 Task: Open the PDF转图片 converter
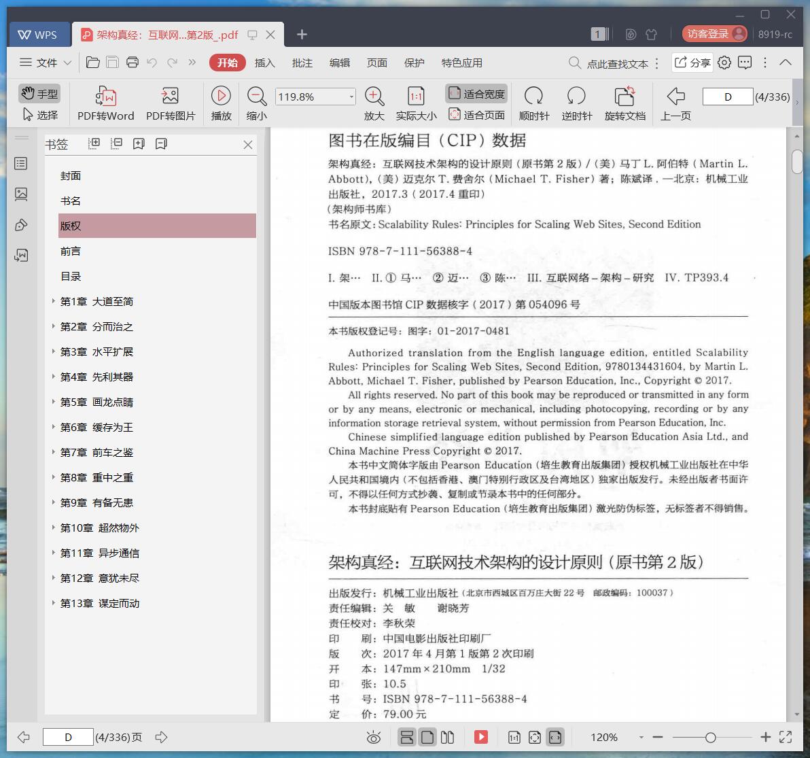(171, 103)
